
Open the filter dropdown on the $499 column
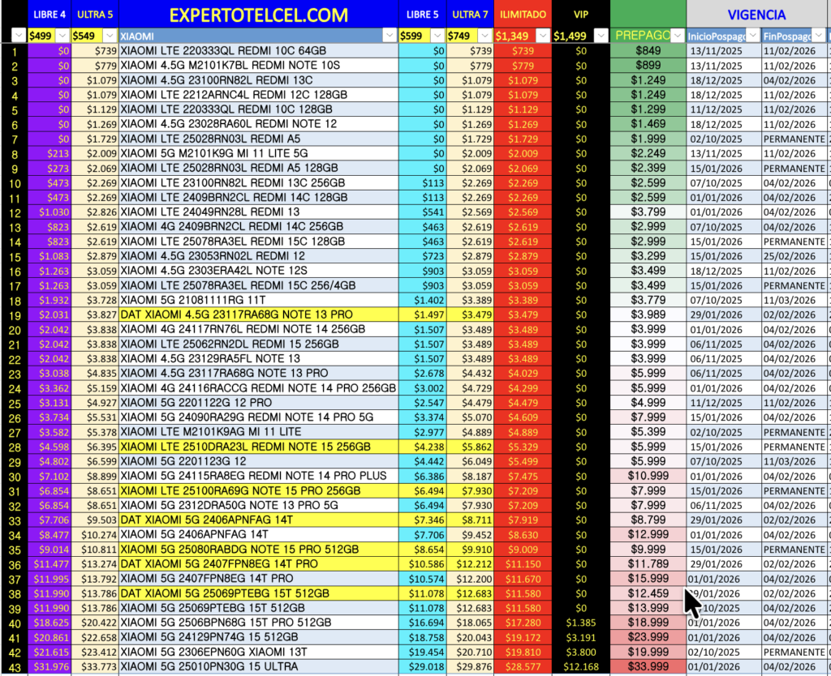click(62, 36)
